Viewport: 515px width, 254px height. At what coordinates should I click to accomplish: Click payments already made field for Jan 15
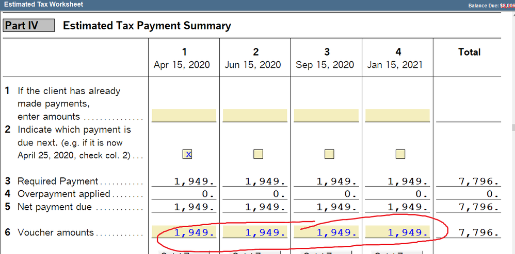[397, 116]
